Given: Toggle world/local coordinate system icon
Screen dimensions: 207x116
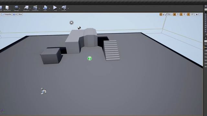Looking at the screenshot, I should click(169, 14).
